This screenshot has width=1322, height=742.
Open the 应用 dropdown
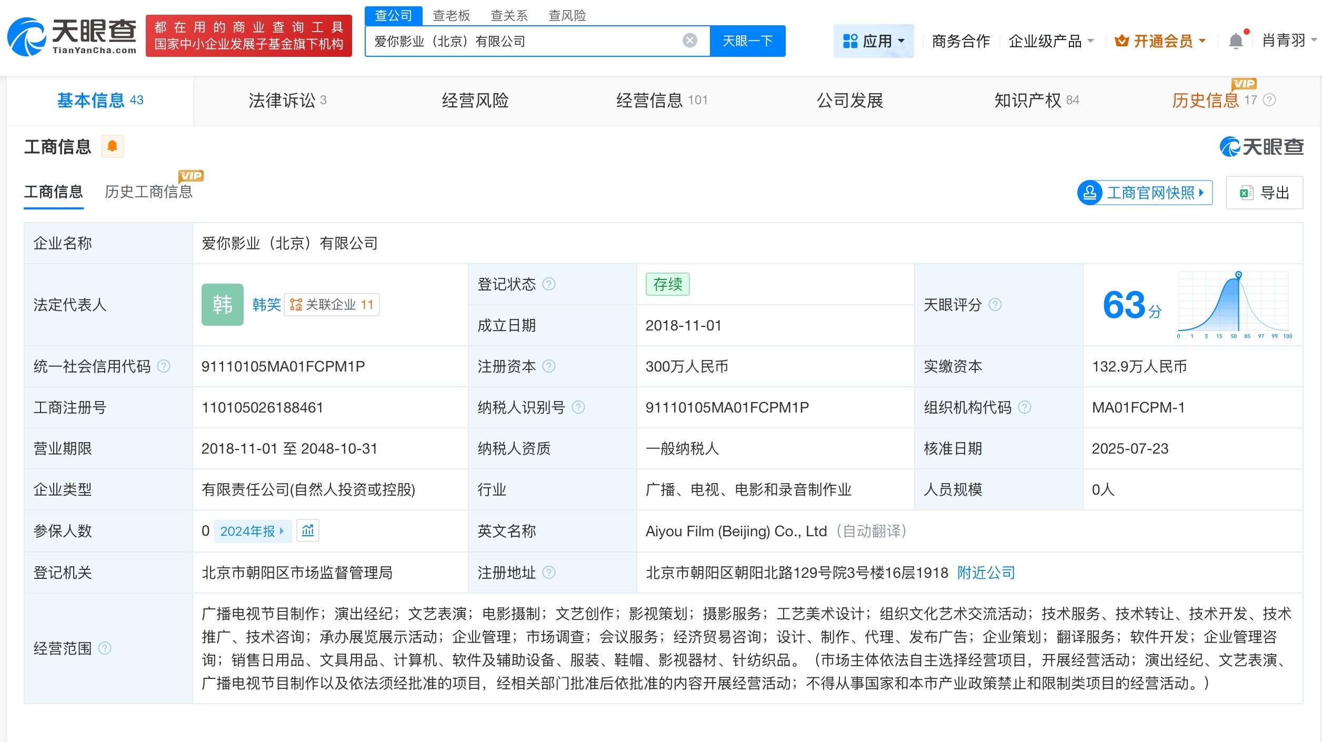click(874, 41)
